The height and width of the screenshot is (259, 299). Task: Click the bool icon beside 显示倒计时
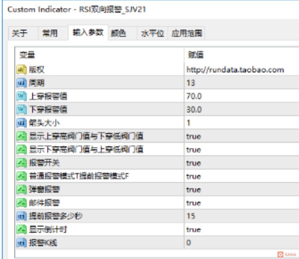point(21,230)
